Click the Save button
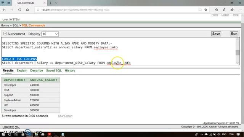This screenshot has height=137, width=244. pos(216,34)
